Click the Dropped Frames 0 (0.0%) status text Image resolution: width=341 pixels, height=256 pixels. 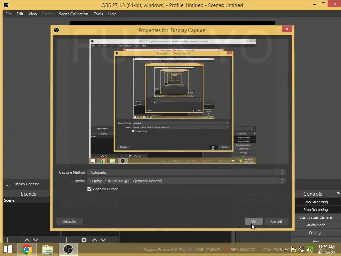[x=165, y=249]
